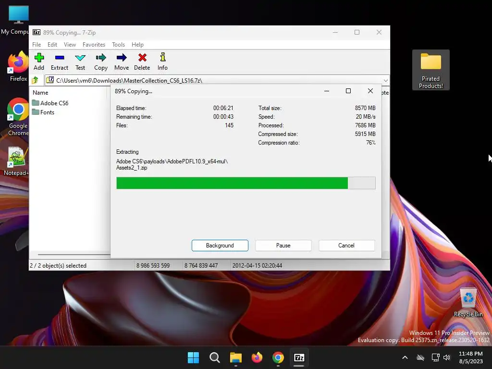
Task: Click the Delete toolbar icon
Action: tap(142, 61)
